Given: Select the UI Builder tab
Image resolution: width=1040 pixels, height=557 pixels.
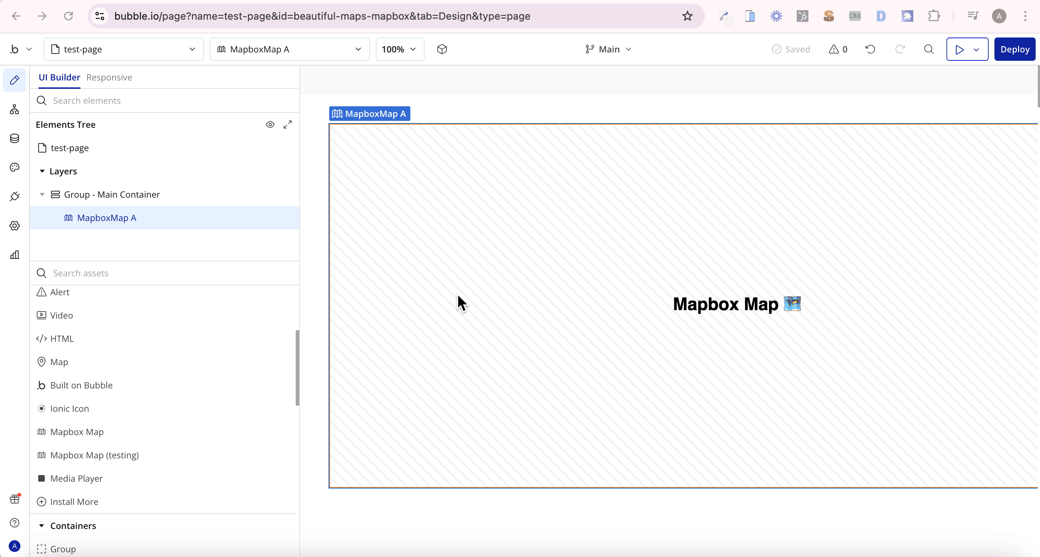Looking at the screenshot, I should [59, 78].
